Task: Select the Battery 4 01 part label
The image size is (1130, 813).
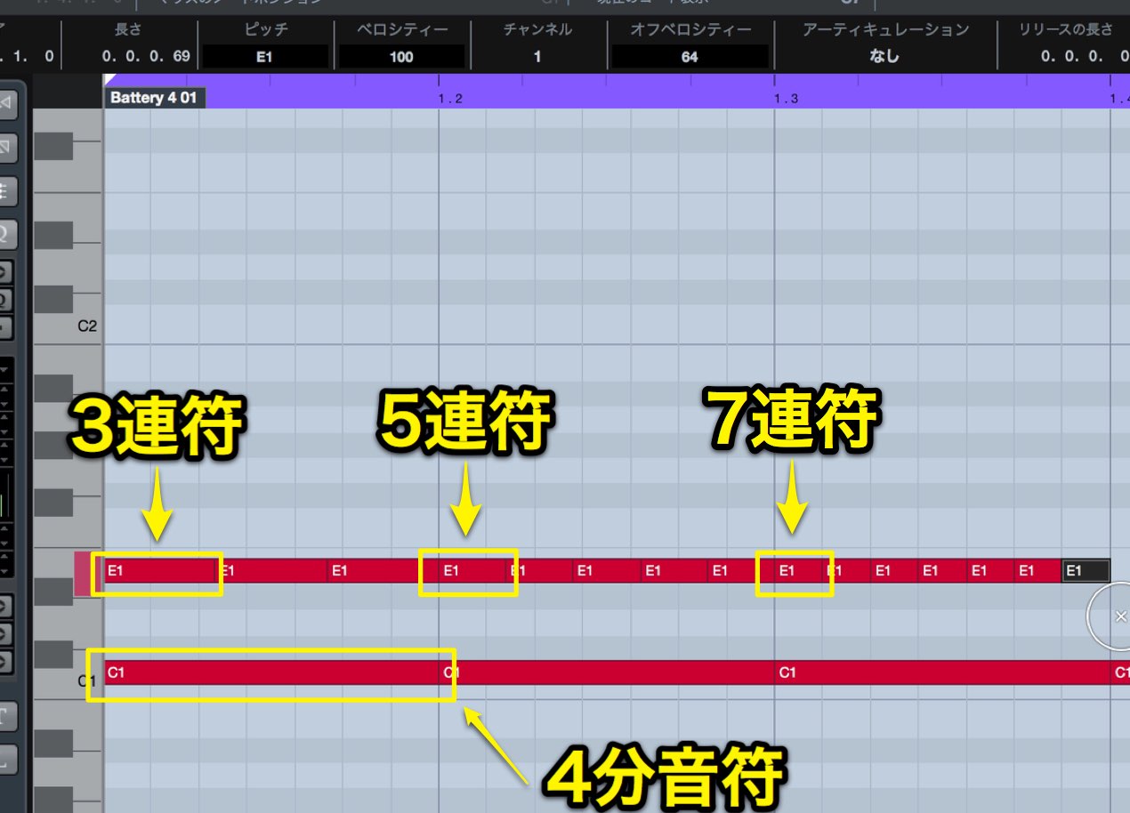Action: pyautogui.click(x=153, y=98)
